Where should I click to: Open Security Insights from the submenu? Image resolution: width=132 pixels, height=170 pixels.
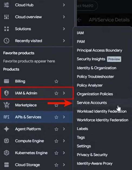91,59
